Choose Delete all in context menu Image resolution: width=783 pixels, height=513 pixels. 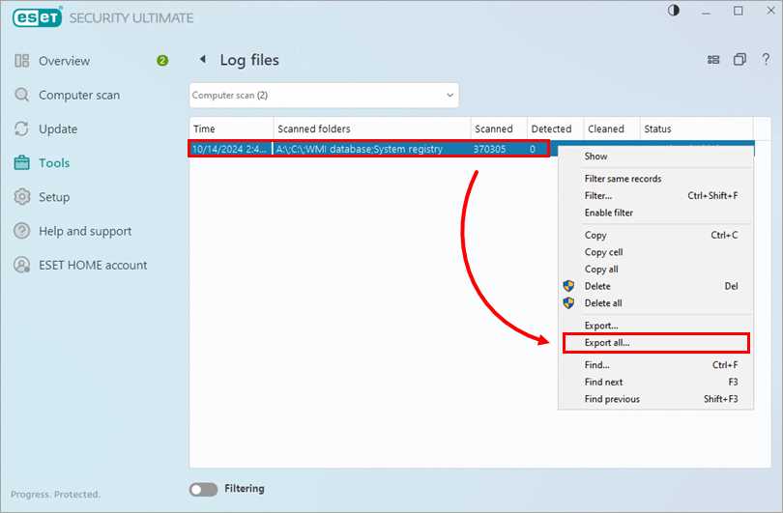tap(603, 303)
